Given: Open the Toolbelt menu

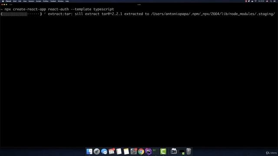Looking at the screenshot, I should pos(53,1).
